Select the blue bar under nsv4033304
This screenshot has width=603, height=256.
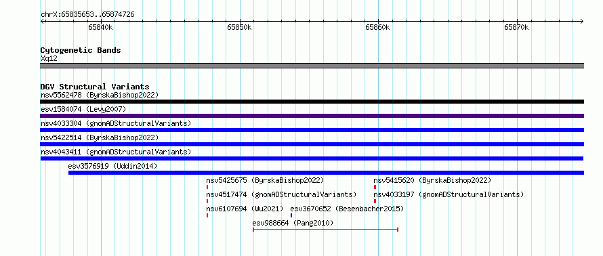(x=312, y=130)
